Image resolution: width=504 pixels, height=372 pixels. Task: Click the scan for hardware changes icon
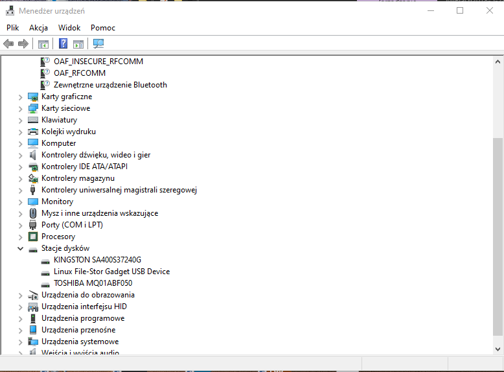(98, 44)
